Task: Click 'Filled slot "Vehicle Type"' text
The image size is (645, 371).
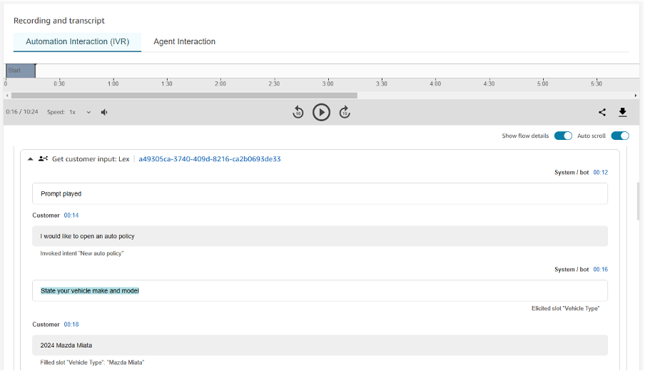Action: 92,362
